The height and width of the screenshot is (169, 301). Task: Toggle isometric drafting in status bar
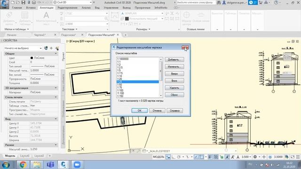(187, 157)
